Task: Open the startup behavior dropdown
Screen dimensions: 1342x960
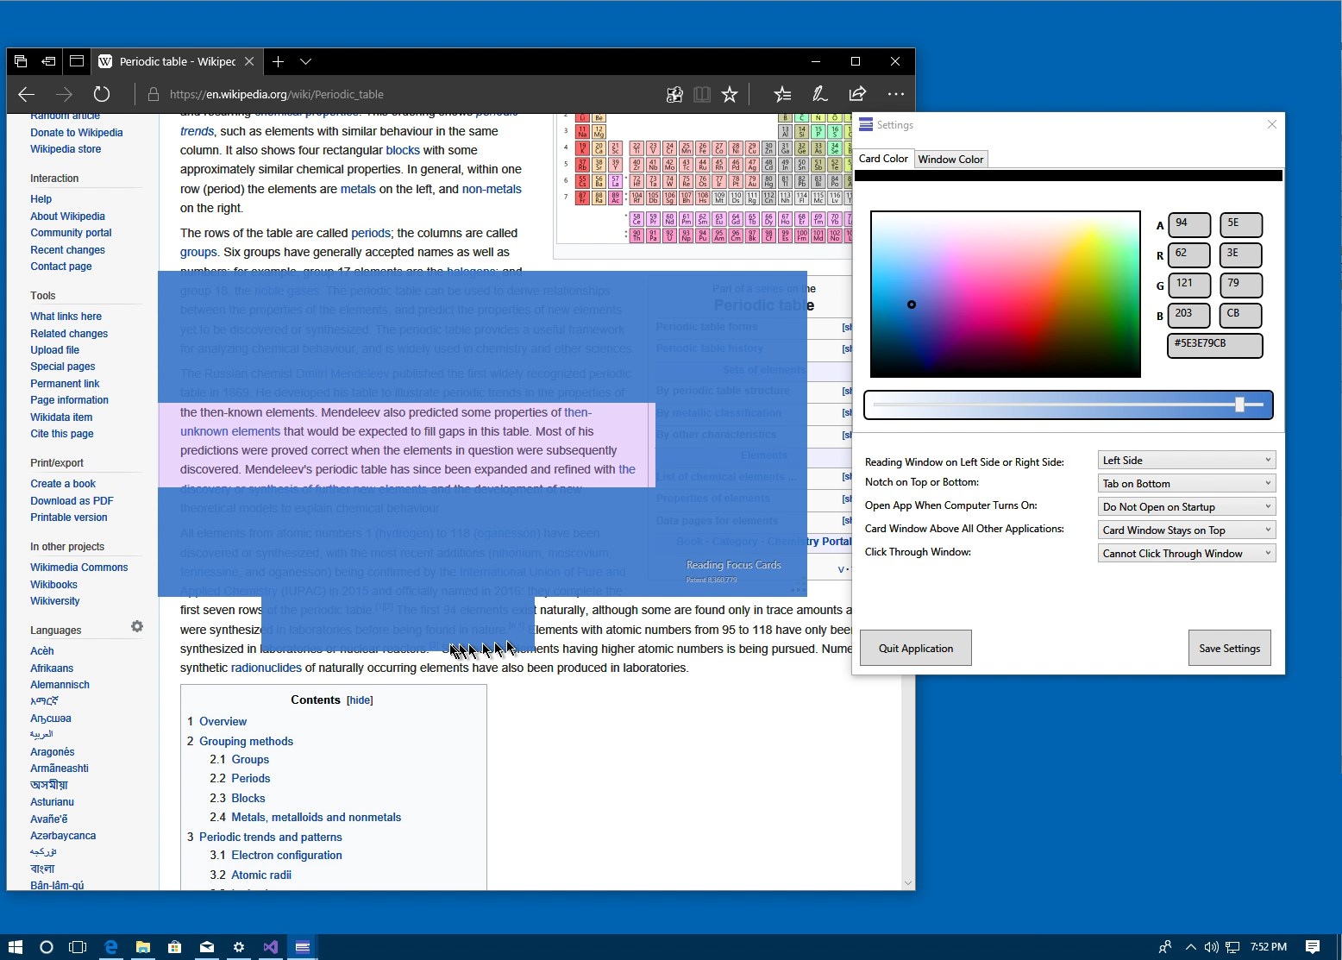Action: click(x=1187, y=506)
